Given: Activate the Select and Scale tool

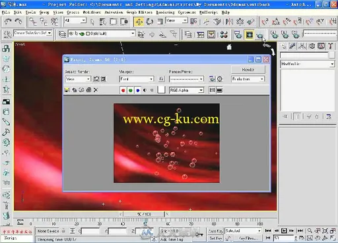Looking at the screenshot, I should coord(160,22).
